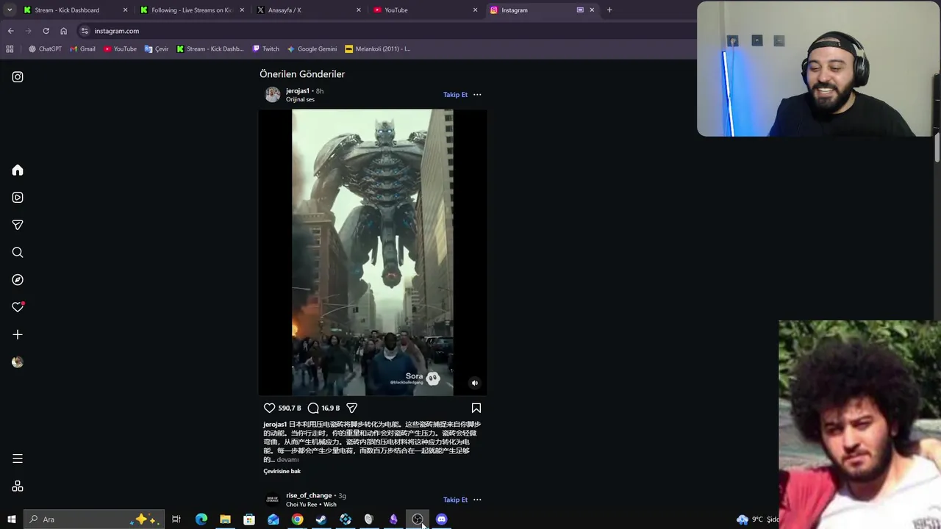Go back in browser history
The height and width of the screenshot is (529, 941).
(10, 31)
